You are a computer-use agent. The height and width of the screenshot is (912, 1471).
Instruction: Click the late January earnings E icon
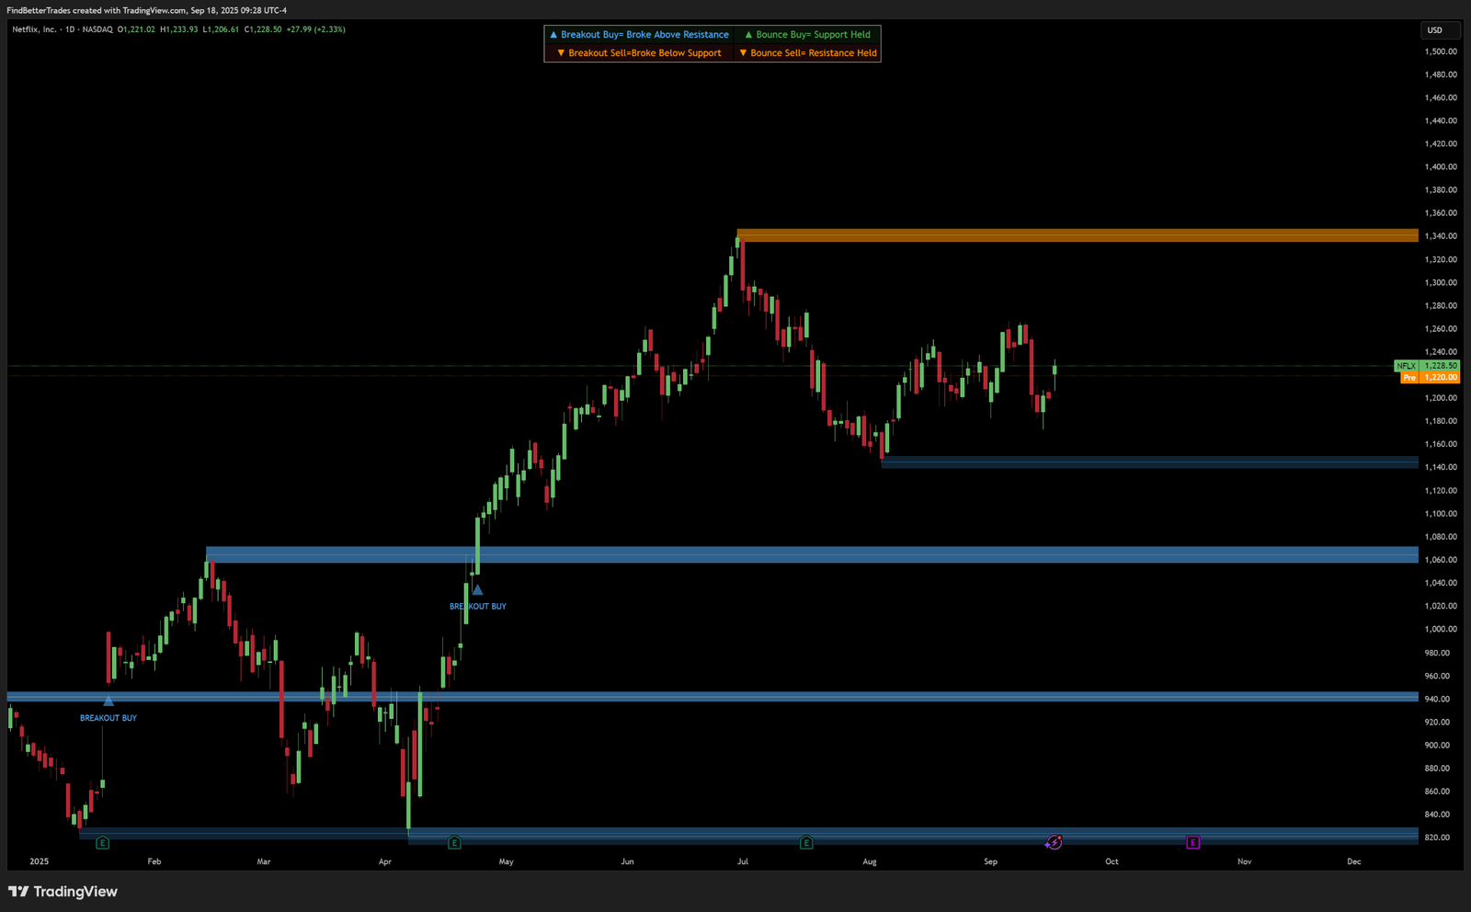tap(102, 842)
